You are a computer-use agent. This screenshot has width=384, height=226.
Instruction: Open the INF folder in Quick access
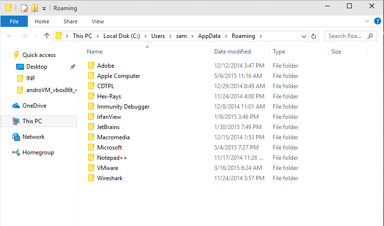tap(31, 78)
